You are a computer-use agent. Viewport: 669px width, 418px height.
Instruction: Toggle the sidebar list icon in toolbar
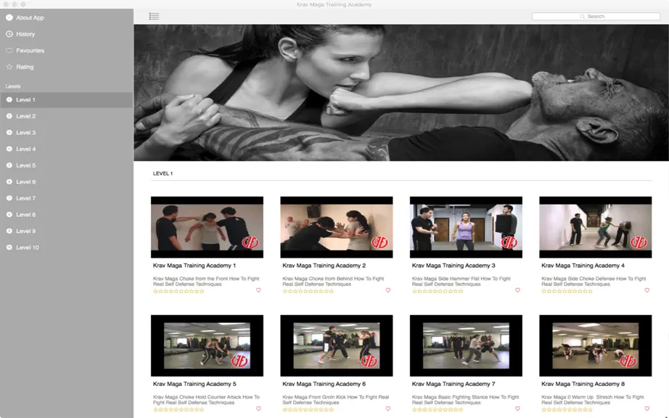pyautogui.click(x=154, y=16)
